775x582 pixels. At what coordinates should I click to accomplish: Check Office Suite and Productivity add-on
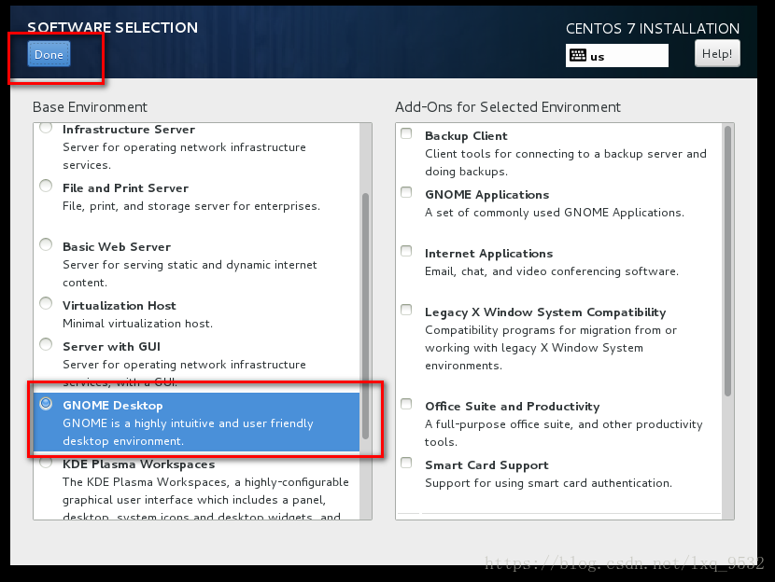point(406,404)
